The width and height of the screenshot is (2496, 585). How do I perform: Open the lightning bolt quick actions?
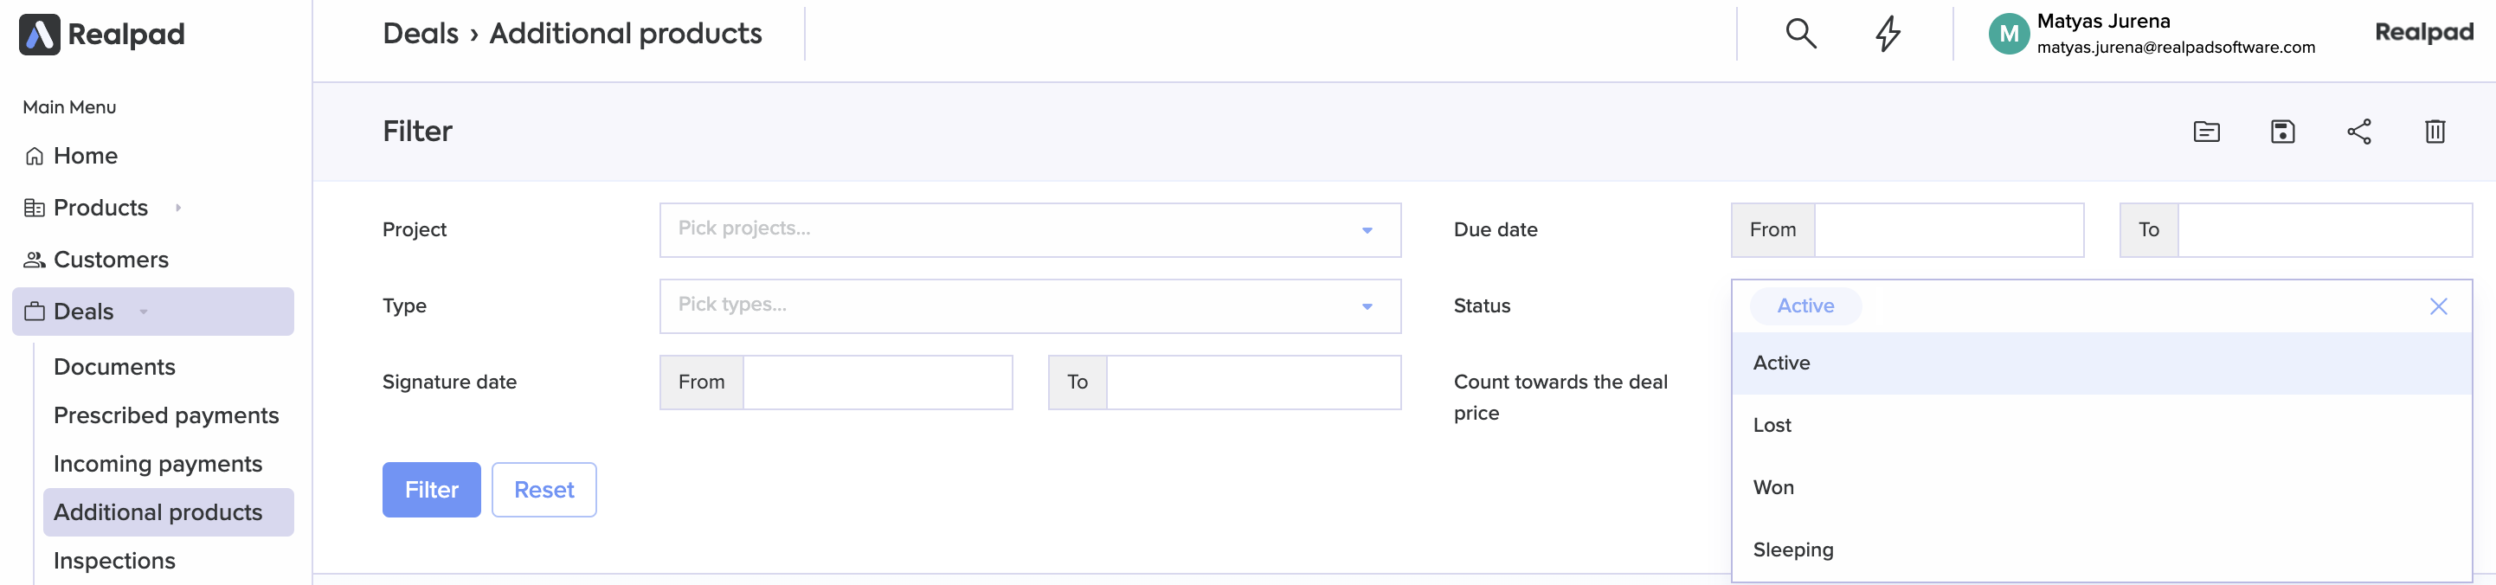pyautogui.click(x=1887, y=34)
